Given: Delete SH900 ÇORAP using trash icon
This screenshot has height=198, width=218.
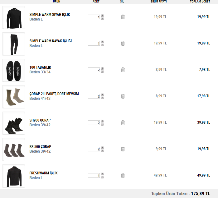Looking at the screenshot, I should pos(123,123).
